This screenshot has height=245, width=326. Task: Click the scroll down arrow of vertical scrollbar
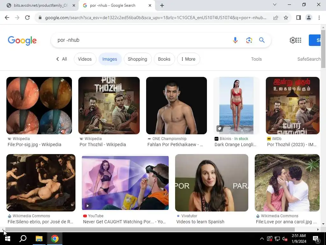click(323, 224)
